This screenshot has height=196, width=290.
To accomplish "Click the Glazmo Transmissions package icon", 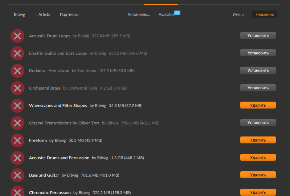I will click(17, 123).
